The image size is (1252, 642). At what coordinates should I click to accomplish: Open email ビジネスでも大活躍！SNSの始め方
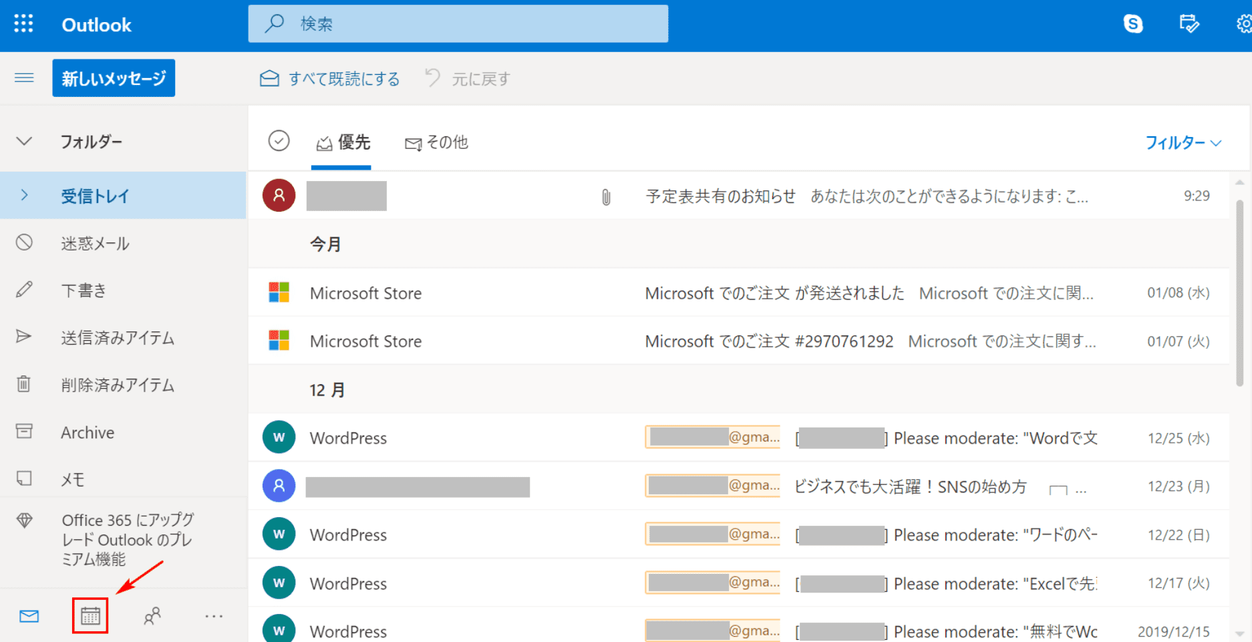point(738,486)
